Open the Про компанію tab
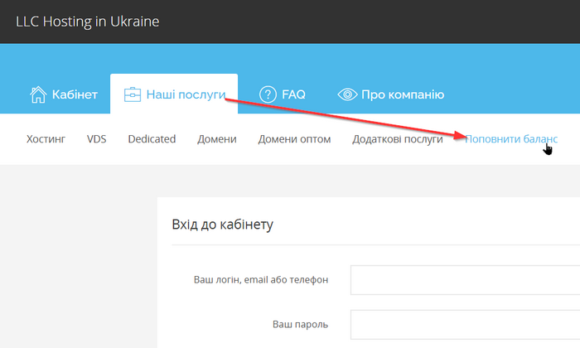 click(x=390, y=94)
